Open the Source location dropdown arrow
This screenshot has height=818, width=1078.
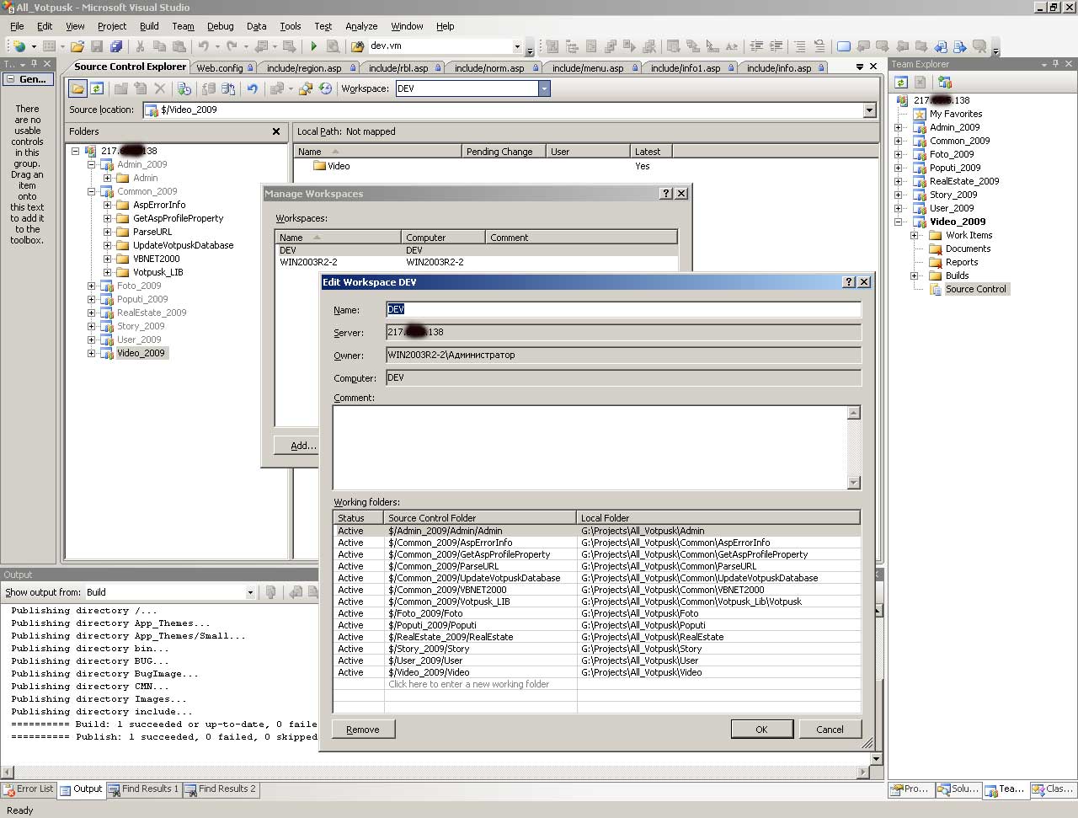pyautogui.click(x=869, y=110)
